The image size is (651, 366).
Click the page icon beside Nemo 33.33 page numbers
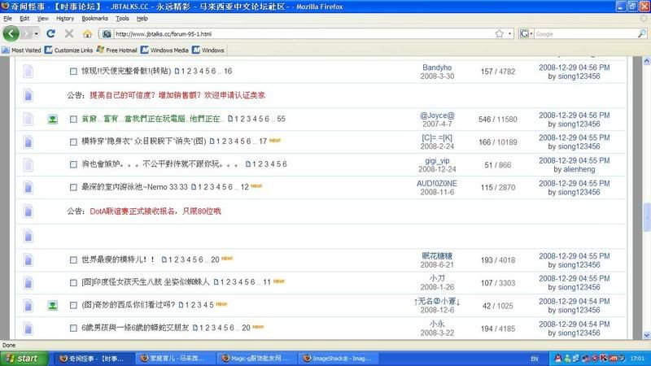pyautogui.click(x=194, y=187)
